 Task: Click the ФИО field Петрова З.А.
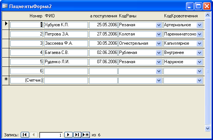coord(66,34)
